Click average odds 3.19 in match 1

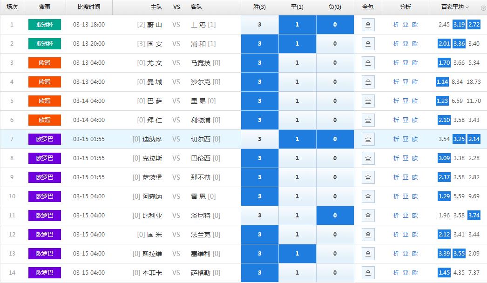(x=459, y=25)
